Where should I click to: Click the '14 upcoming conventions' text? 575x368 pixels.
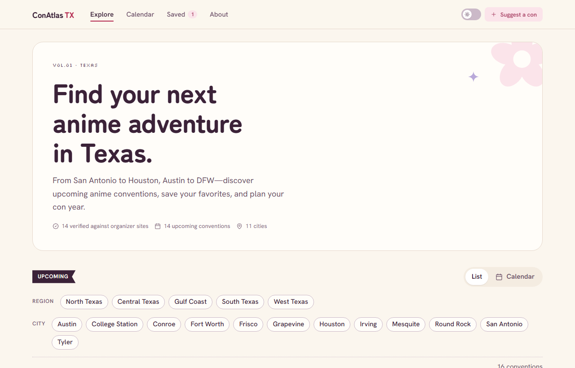pyautogui.click(x=197, y=226)
